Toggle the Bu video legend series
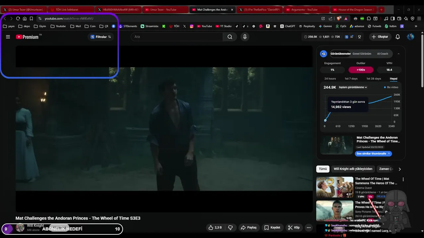 pos(391,87)
